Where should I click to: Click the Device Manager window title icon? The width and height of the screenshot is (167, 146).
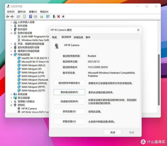click(x=8, y=6)
